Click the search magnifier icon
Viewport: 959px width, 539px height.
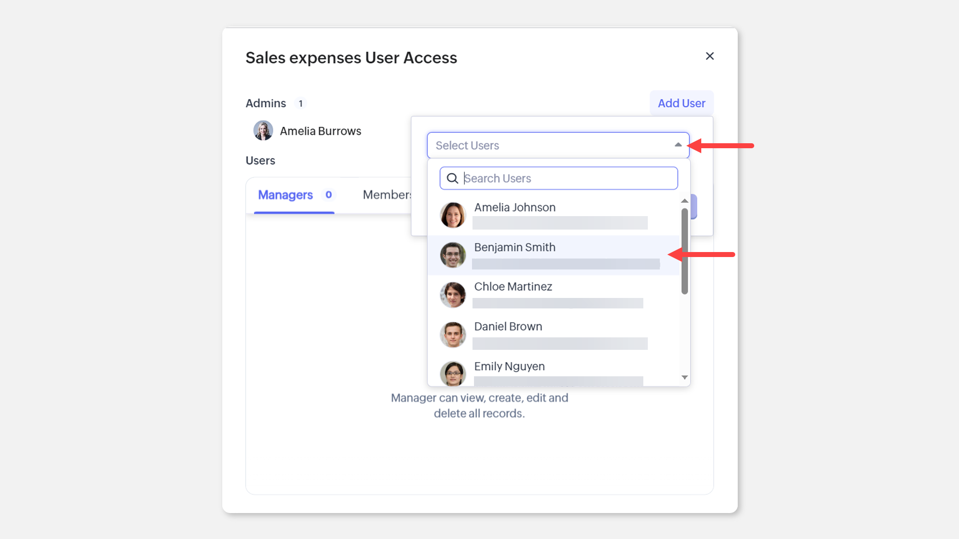tap(453, 178)
